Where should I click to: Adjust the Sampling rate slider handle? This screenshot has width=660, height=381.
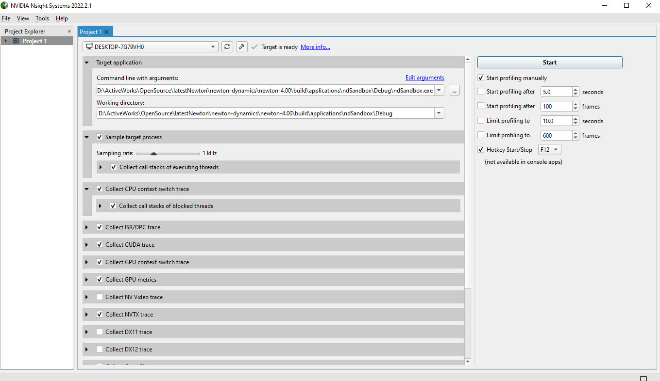(x=153, y=154)
